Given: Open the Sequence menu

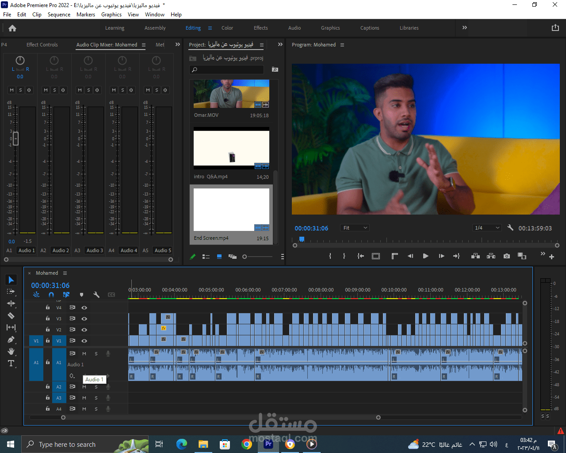Looking at the screenshot, I should [x=59, y=15].
